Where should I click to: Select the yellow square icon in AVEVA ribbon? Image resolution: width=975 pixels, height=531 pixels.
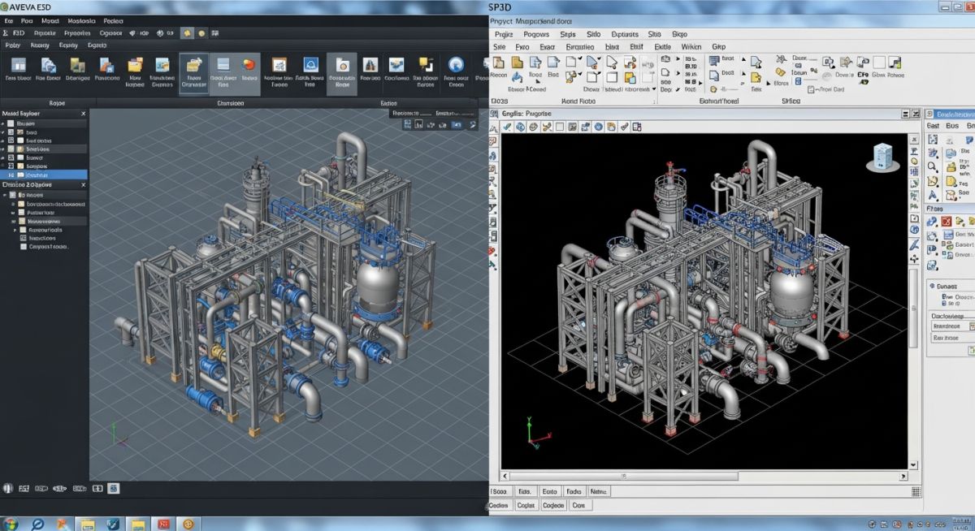tap(425, 63)
